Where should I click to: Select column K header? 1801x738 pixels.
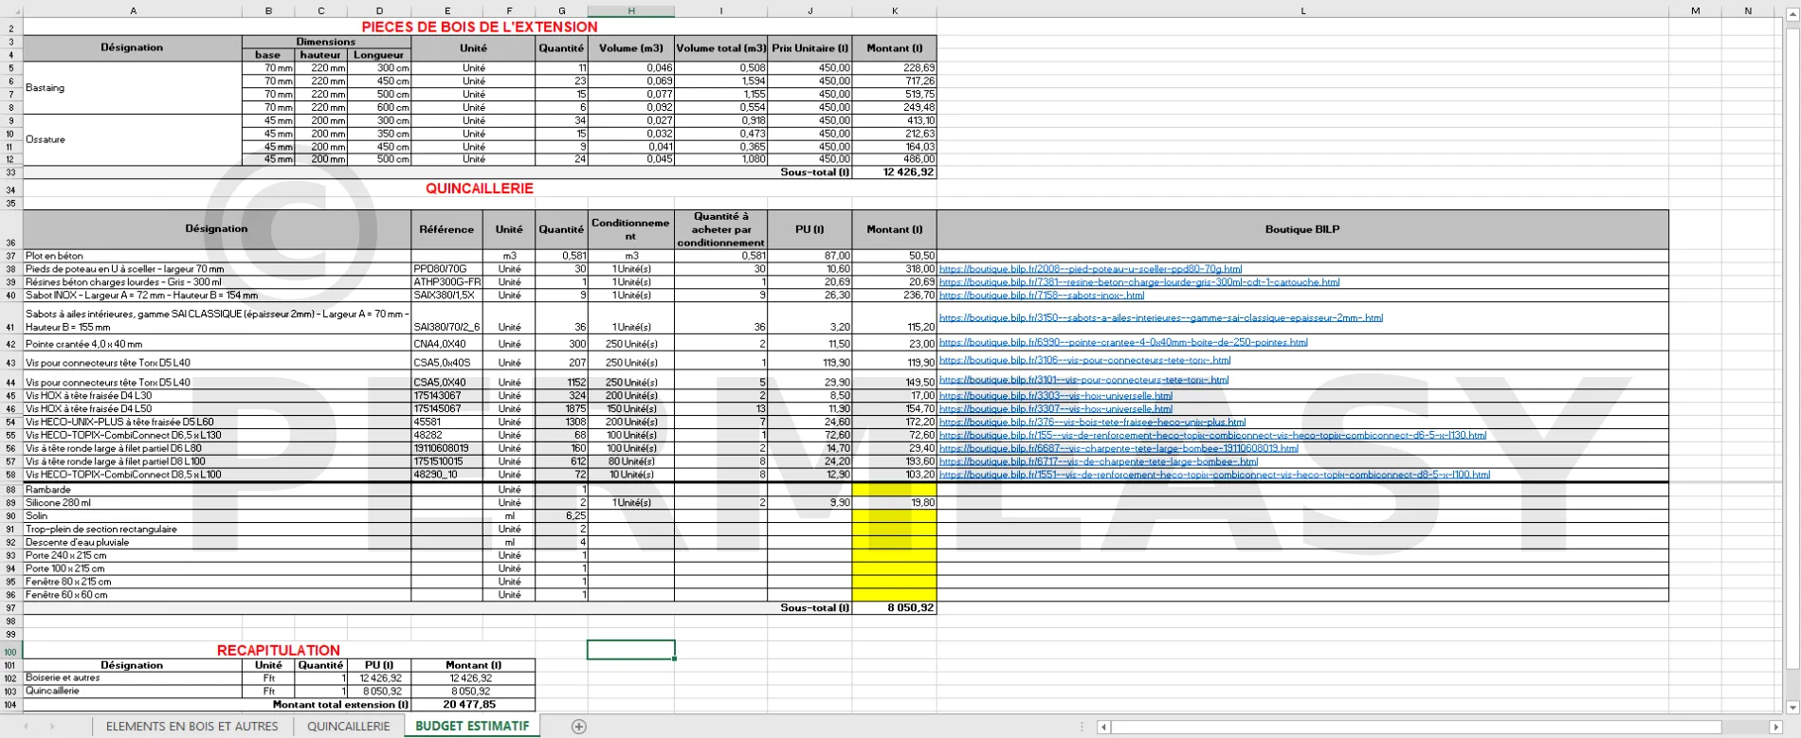(x=895, y=11)
